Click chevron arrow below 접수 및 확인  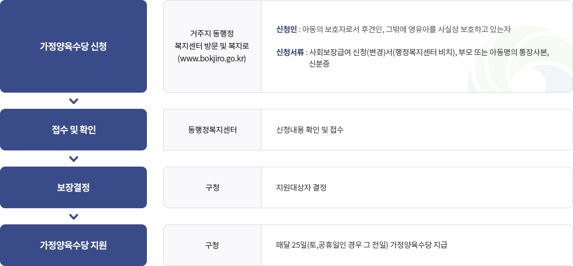[73, 159]
